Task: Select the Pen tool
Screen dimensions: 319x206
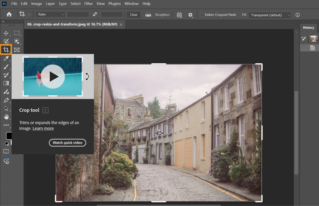Action: [x=6, y=100]
